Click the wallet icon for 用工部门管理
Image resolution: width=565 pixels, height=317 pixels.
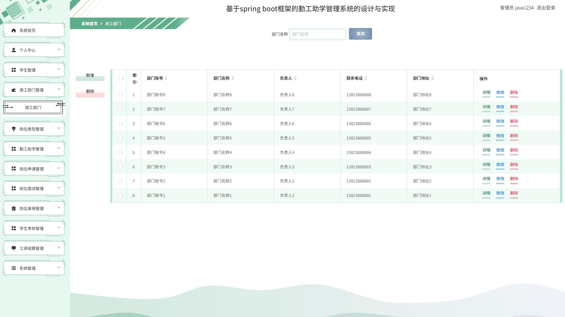click(x=14, y=90)
